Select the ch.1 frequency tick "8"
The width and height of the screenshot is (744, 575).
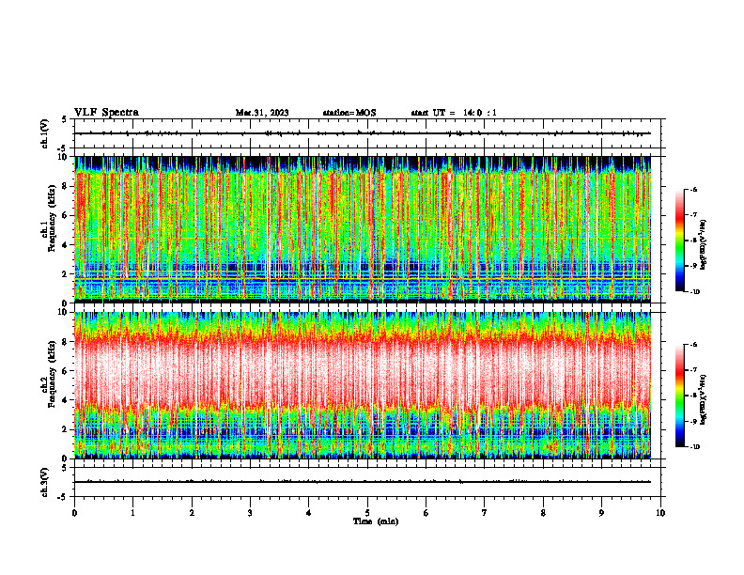click(x=65, y=186)
